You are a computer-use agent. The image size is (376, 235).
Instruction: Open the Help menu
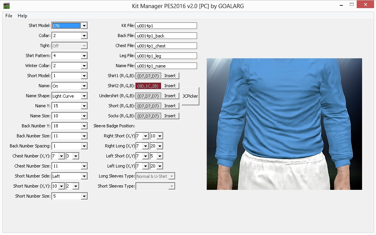(22, 16)
